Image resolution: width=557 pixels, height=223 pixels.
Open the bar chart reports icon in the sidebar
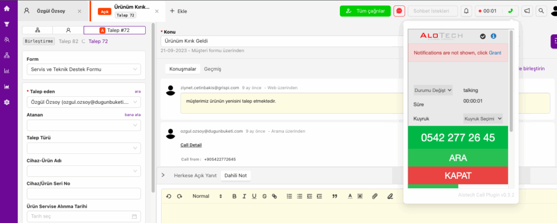7,71
